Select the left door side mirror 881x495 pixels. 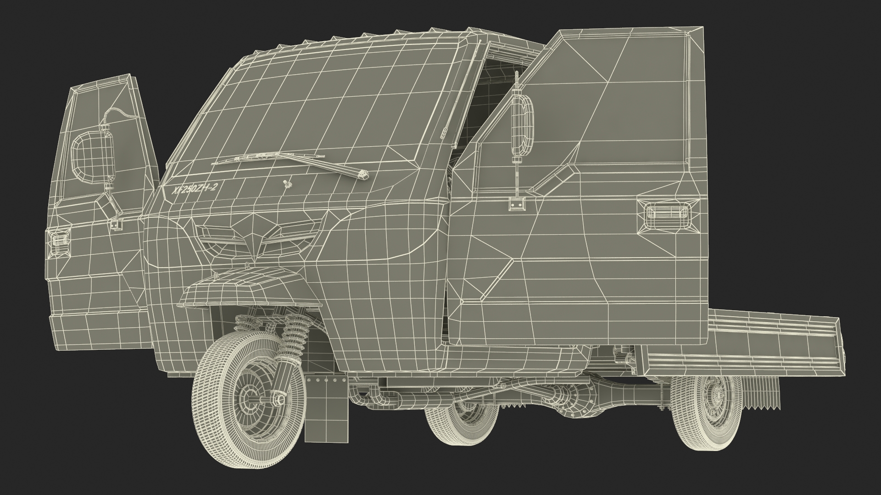[x=92, y=158]
